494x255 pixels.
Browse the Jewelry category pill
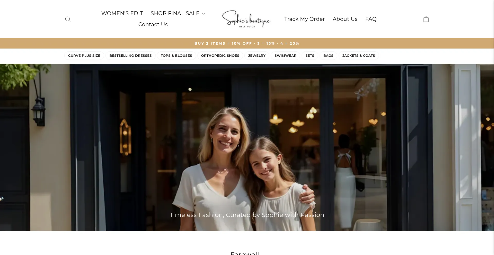tap(257, 56)
